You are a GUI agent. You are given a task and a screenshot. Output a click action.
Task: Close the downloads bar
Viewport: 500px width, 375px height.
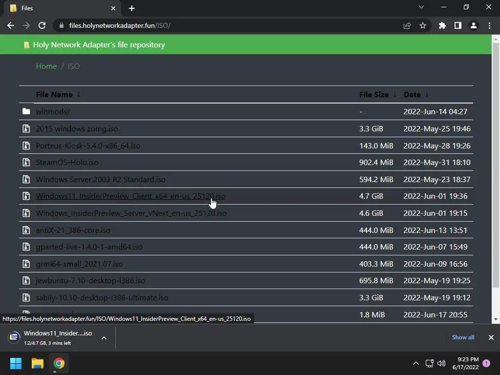point(491,337)
